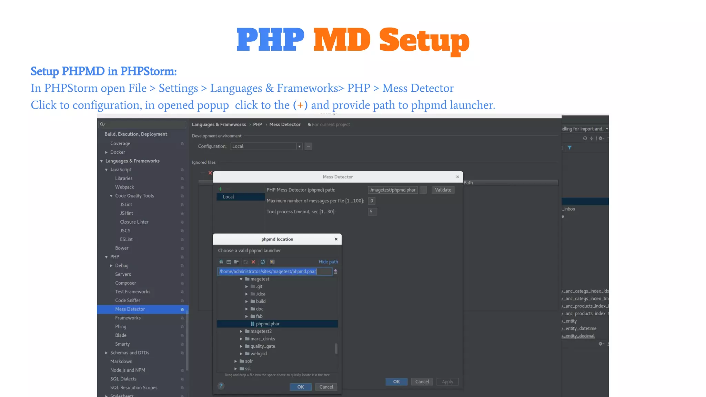706x397 pixels.
Task: Click the Apply button
Action: tap(447, 382)
